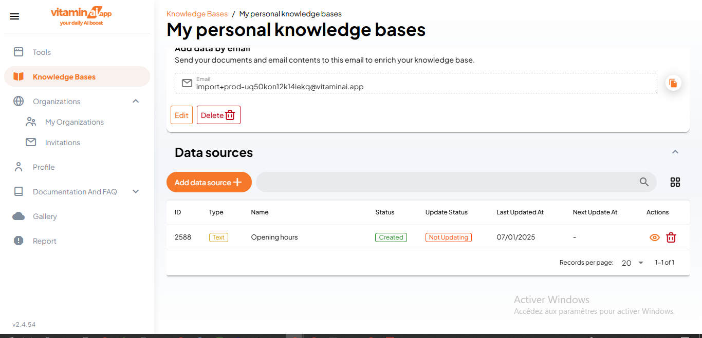This screenshot has width=702, height=338.
Task: Open the hamburger navigation menu
Action: pyautogui.click(x=14, y=16)
